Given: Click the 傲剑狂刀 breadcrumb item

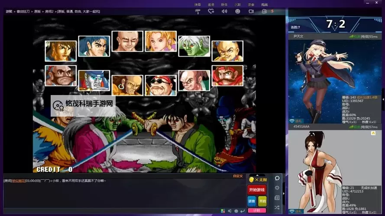Looking at the screenshot, I should [23, 11].
